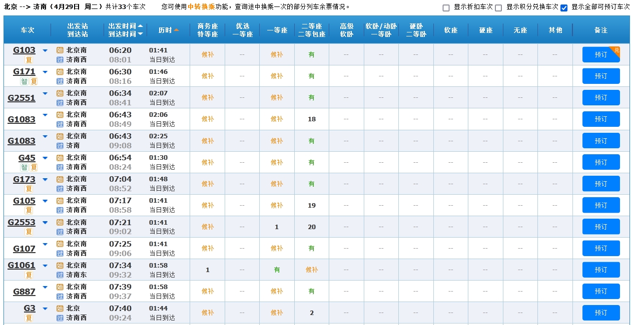
Task: Click the 二等座 有 cell for G45
Action: pyautogui.click(x=312, y=162)
